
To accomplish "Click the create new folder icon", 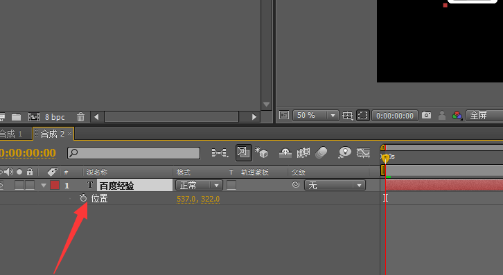I will click(x=17, y=117).
